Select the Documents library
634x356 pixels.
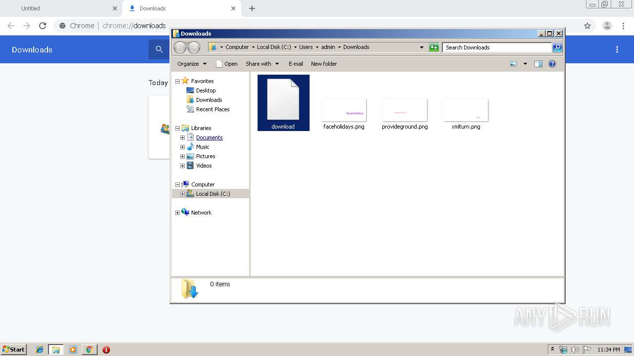209,137
